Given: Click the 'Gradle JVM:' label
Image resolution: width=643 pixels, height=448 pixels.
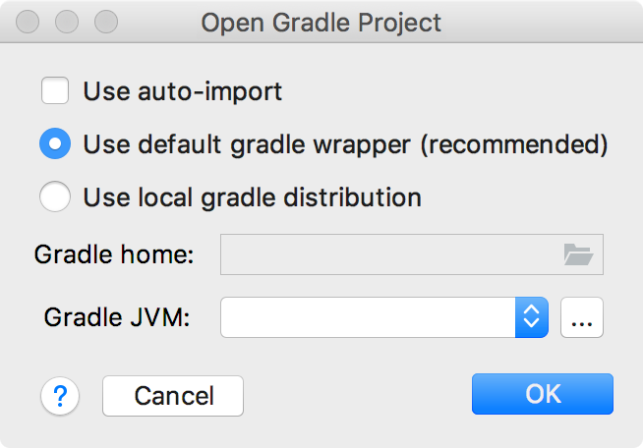Looking at the screenshot, I should tap(117, 317).
